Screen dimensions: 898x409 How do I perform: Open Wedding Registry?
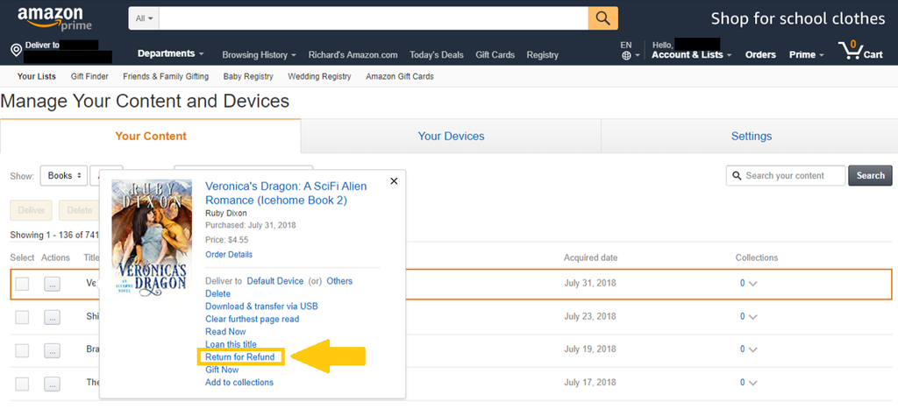pyautogui.click(x=319, y=76)
